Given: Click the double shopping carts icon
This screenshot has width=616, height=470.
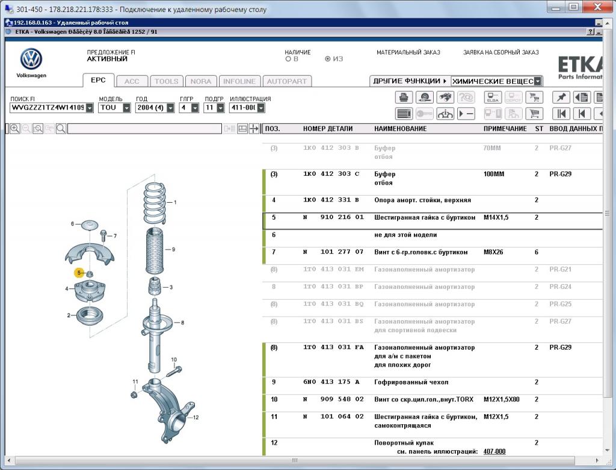Looking at the screenshot, I should (x=534, y=97).
